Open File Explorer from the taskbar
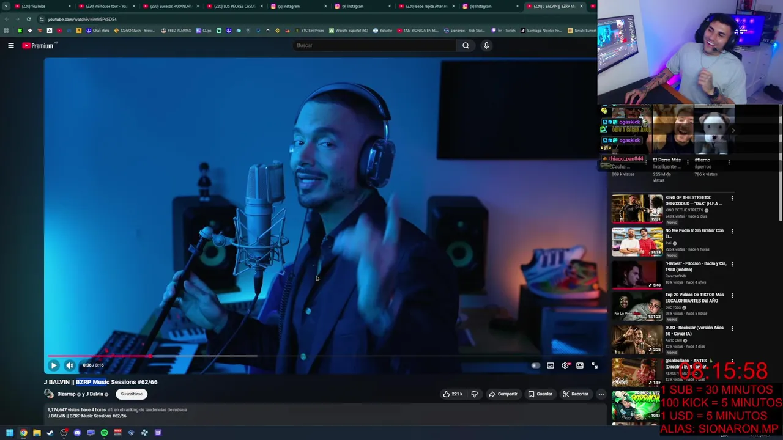 click(x=37, y=433)
